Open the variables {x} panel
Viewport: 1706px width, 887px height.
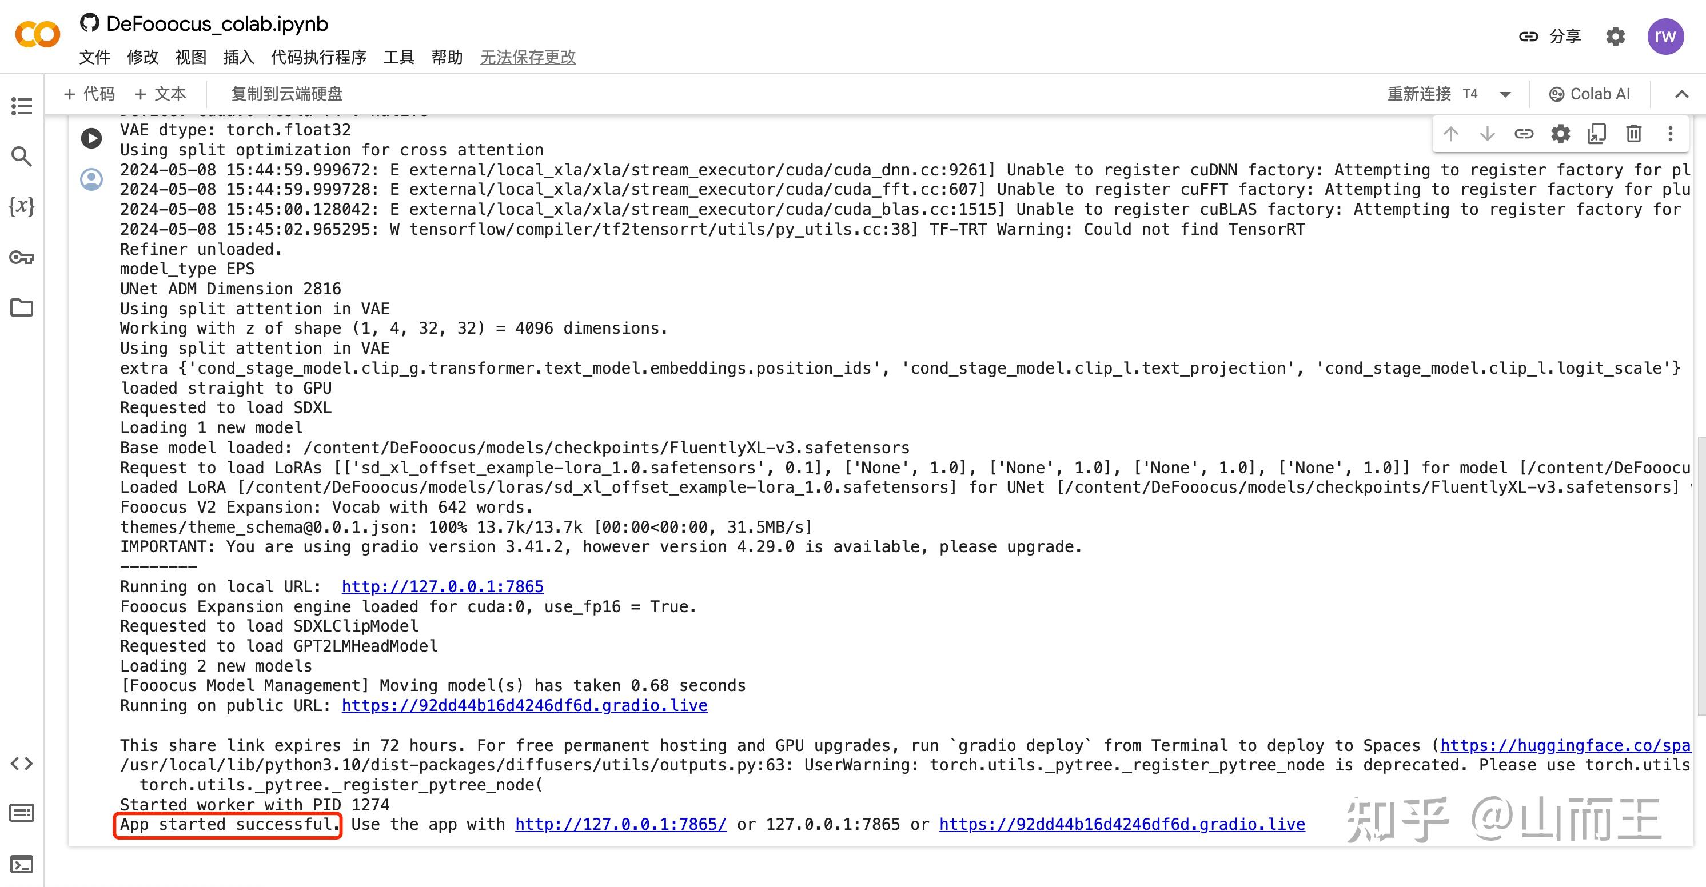click(x=22, y=206)
